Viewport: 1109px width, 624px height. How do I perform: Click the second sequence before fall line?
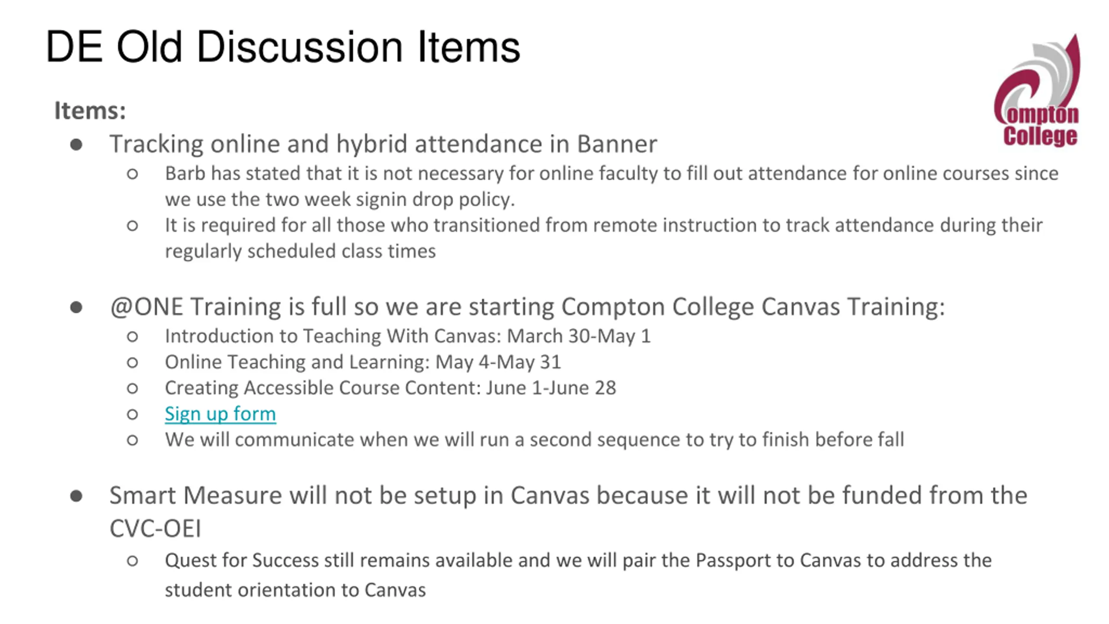click(x=534, y=440)
